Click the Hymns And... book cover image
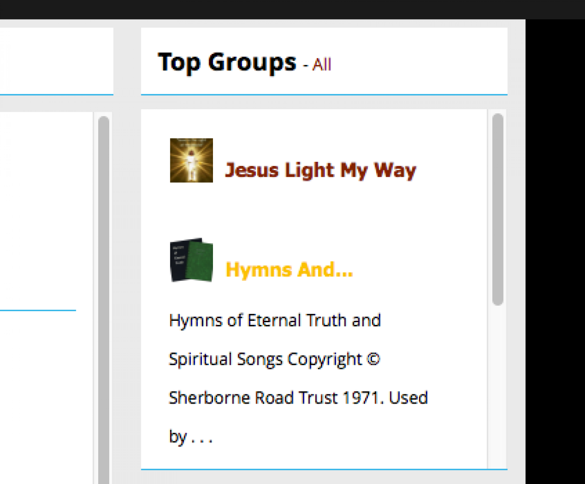 point(191,260)
